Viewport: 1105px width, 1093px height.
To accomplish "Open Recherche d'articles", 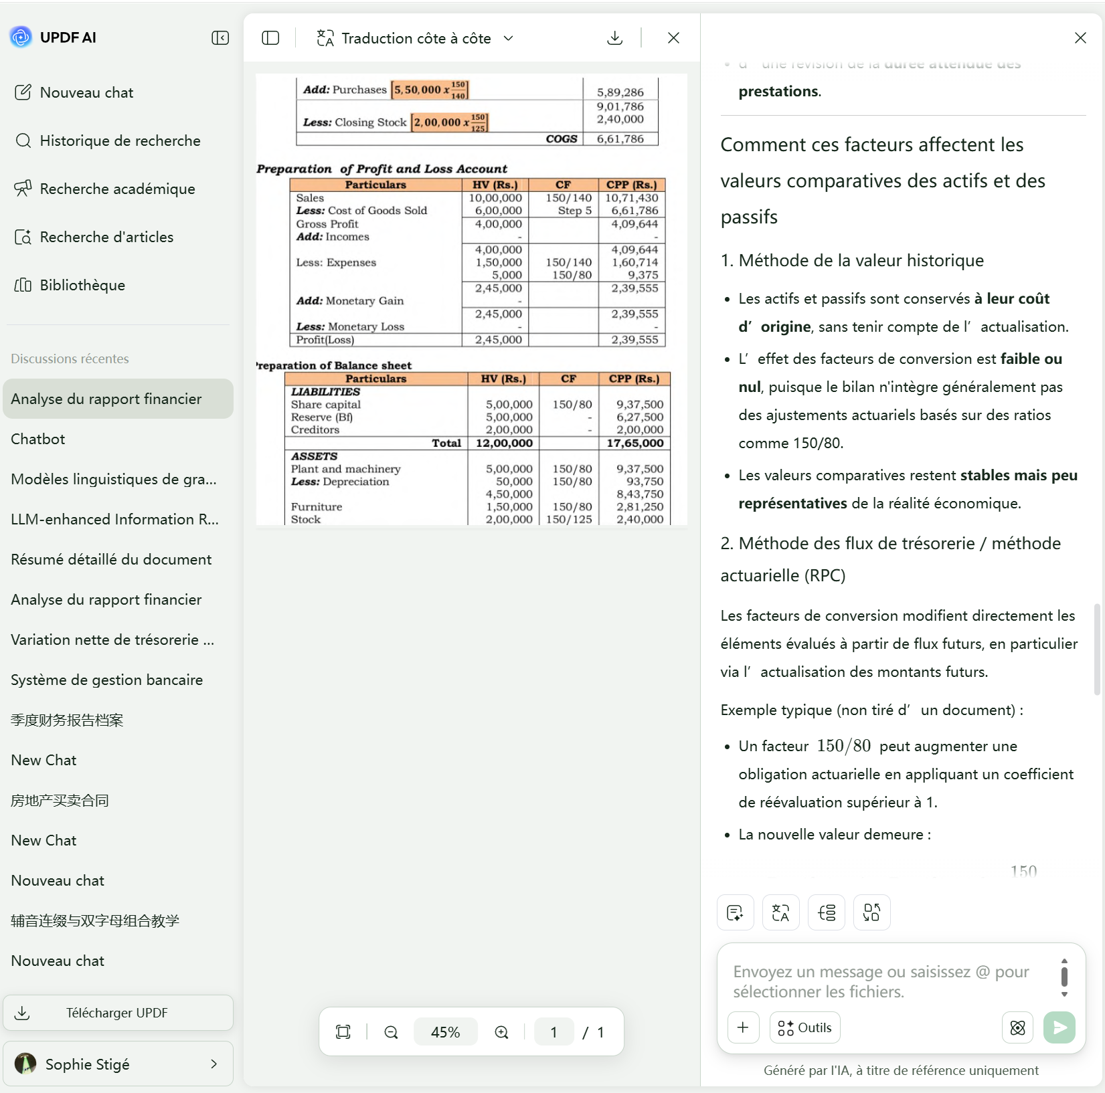I will 106,236.
